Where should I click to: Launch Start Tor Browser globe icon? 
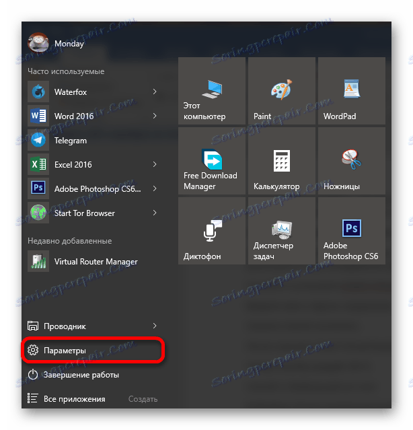[38, 213]
